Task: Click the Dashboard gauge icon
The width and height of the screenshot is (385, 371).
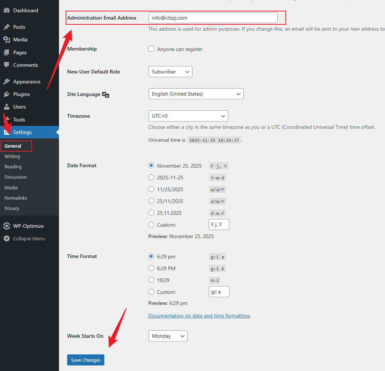Action: (7, 10)
